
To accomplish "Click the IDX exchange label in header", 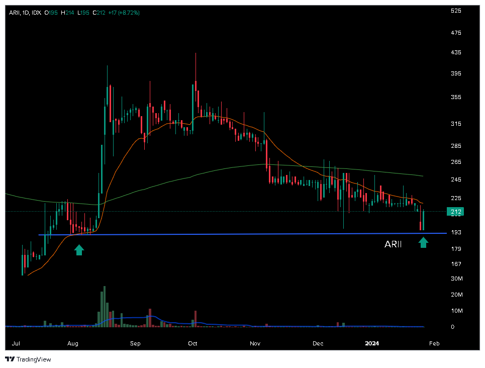I will click(x=37, y=13).
